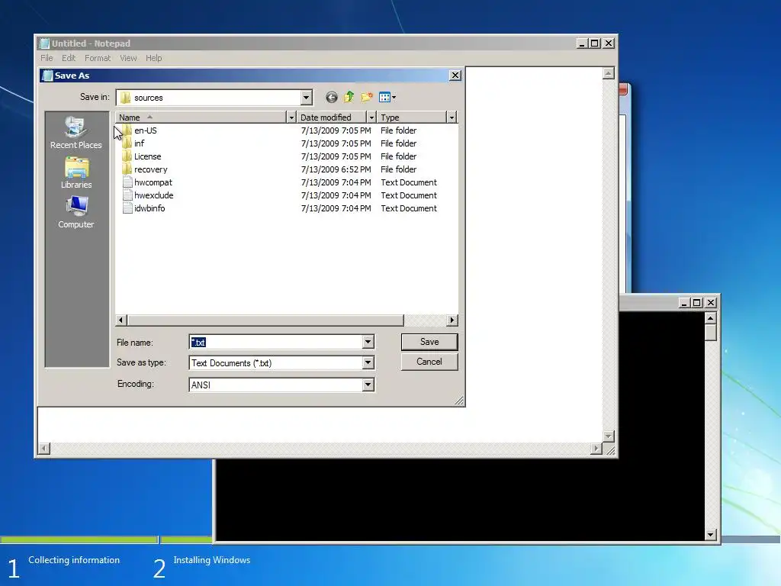Click Text Document type of hwcompat
781x586 pixels.
[409, 182]
